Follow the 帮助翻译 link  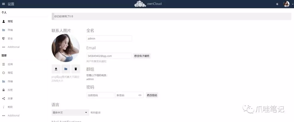pyautogui.click(x=96, y=113)
